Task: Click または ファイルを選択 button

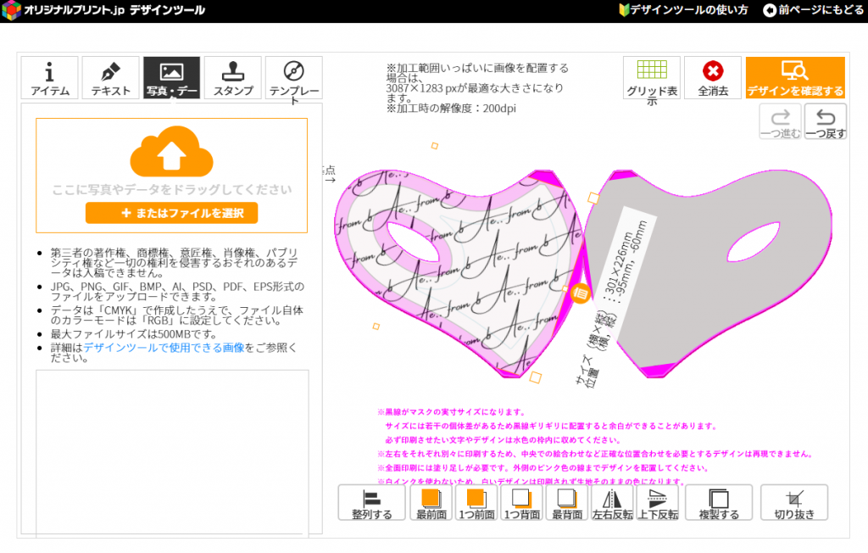Action: (x=171, y=213)
